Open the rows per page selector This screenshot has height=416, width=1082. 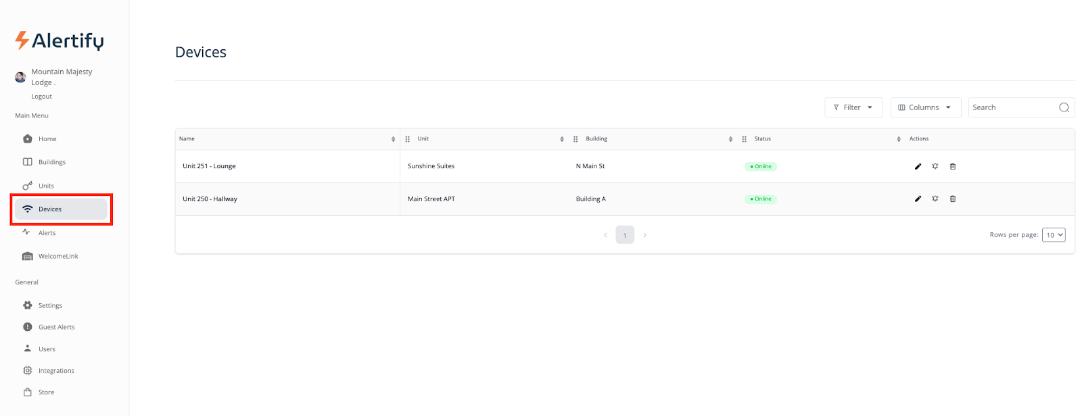(x=1054, y=235)
